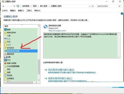The image size is (124, 94).
Task: Select 闹钟和时钟 list entry text
Action: [11, 33]
